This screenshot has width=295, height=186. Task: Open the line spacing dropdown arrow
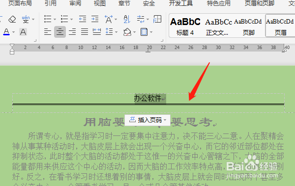point(116,32)
